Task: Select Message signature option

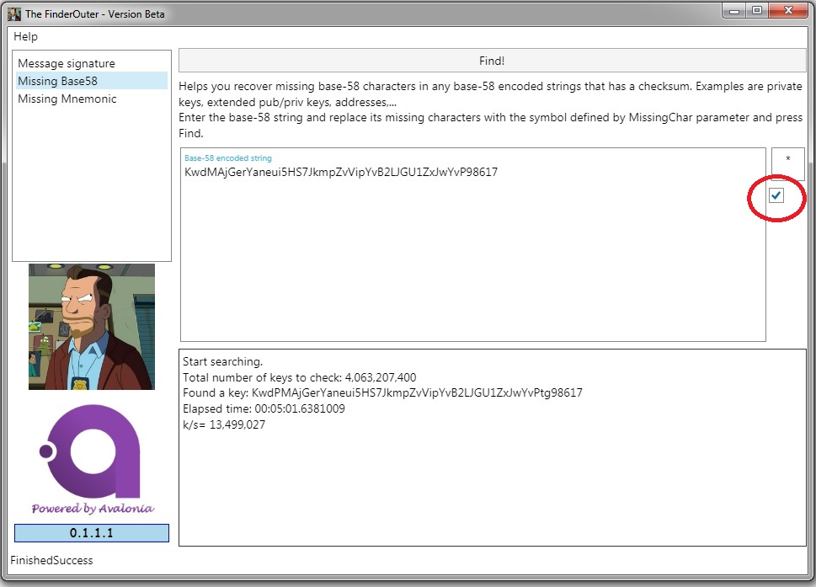Action: [x=90, y=63]
